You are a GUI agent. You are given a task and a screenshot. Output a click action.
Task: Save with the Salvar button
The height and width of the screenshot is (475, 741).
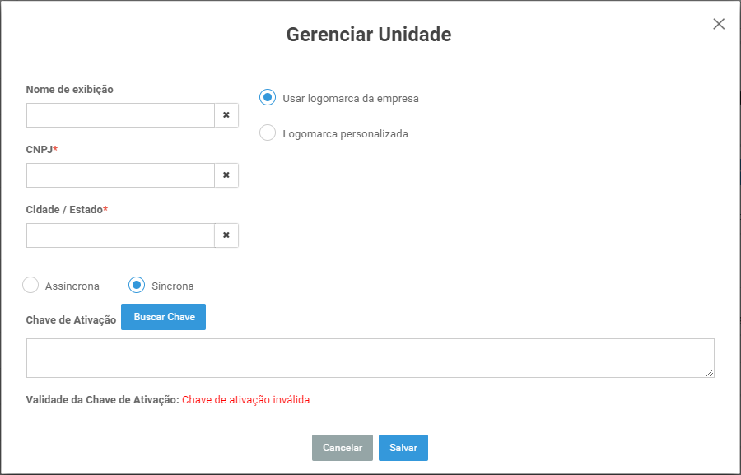tap(403, 448)
